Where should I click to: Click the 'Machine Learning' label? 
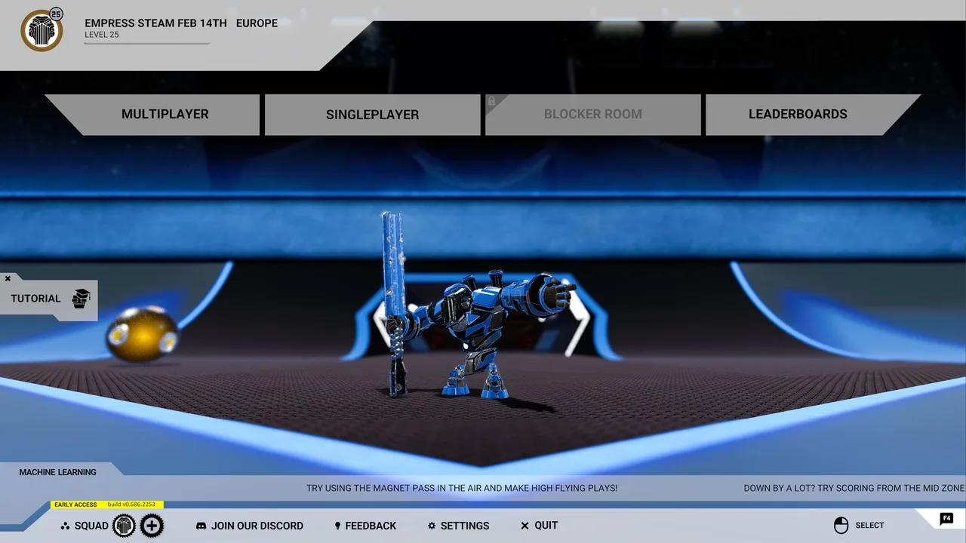point(58,472)
